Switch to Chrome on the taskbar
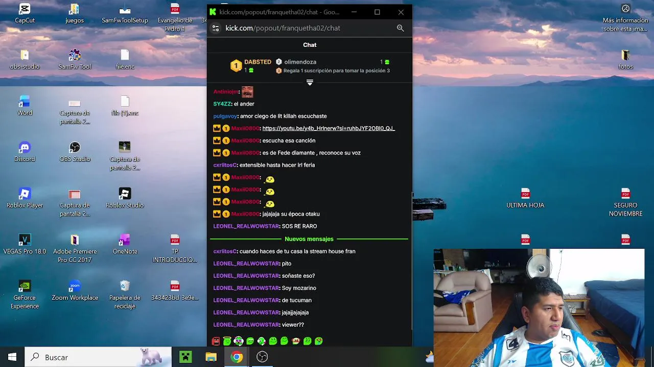Viewport: 654px width, 367px height. (x=237, y=357)
